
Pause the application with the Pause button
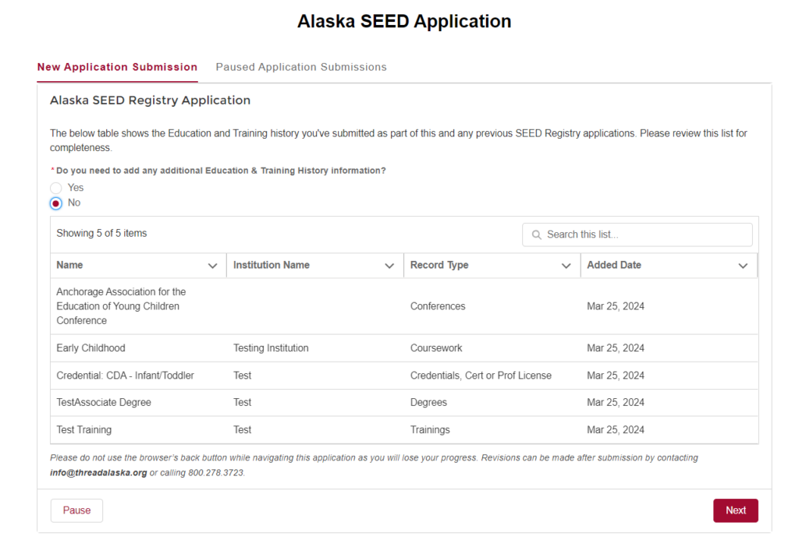pyautogui.click(x=76, y=510)
